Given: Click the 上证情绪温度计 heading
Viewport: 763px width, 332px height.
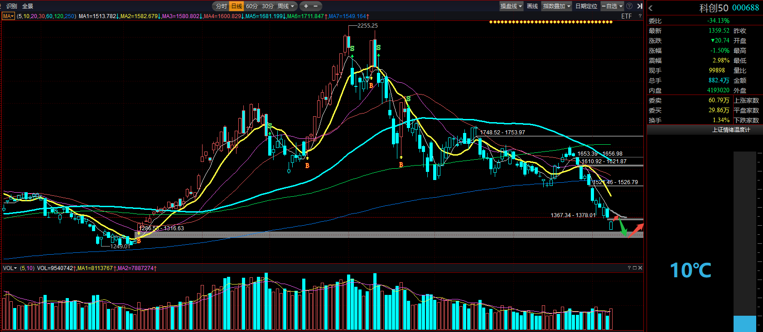Looking at the screenshot, I should pyautogui.click(x=731, y=130).
